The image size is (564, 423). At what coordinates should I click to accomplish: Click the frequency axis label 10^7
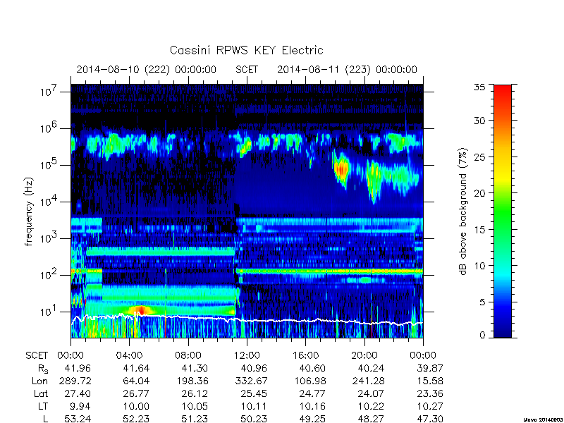49,91
